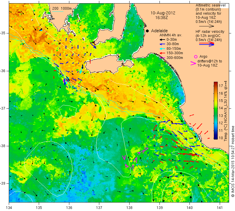Click the magenta Argo circle symbol
This screenshot has width=235, height=211.
(x=196, y=57)
